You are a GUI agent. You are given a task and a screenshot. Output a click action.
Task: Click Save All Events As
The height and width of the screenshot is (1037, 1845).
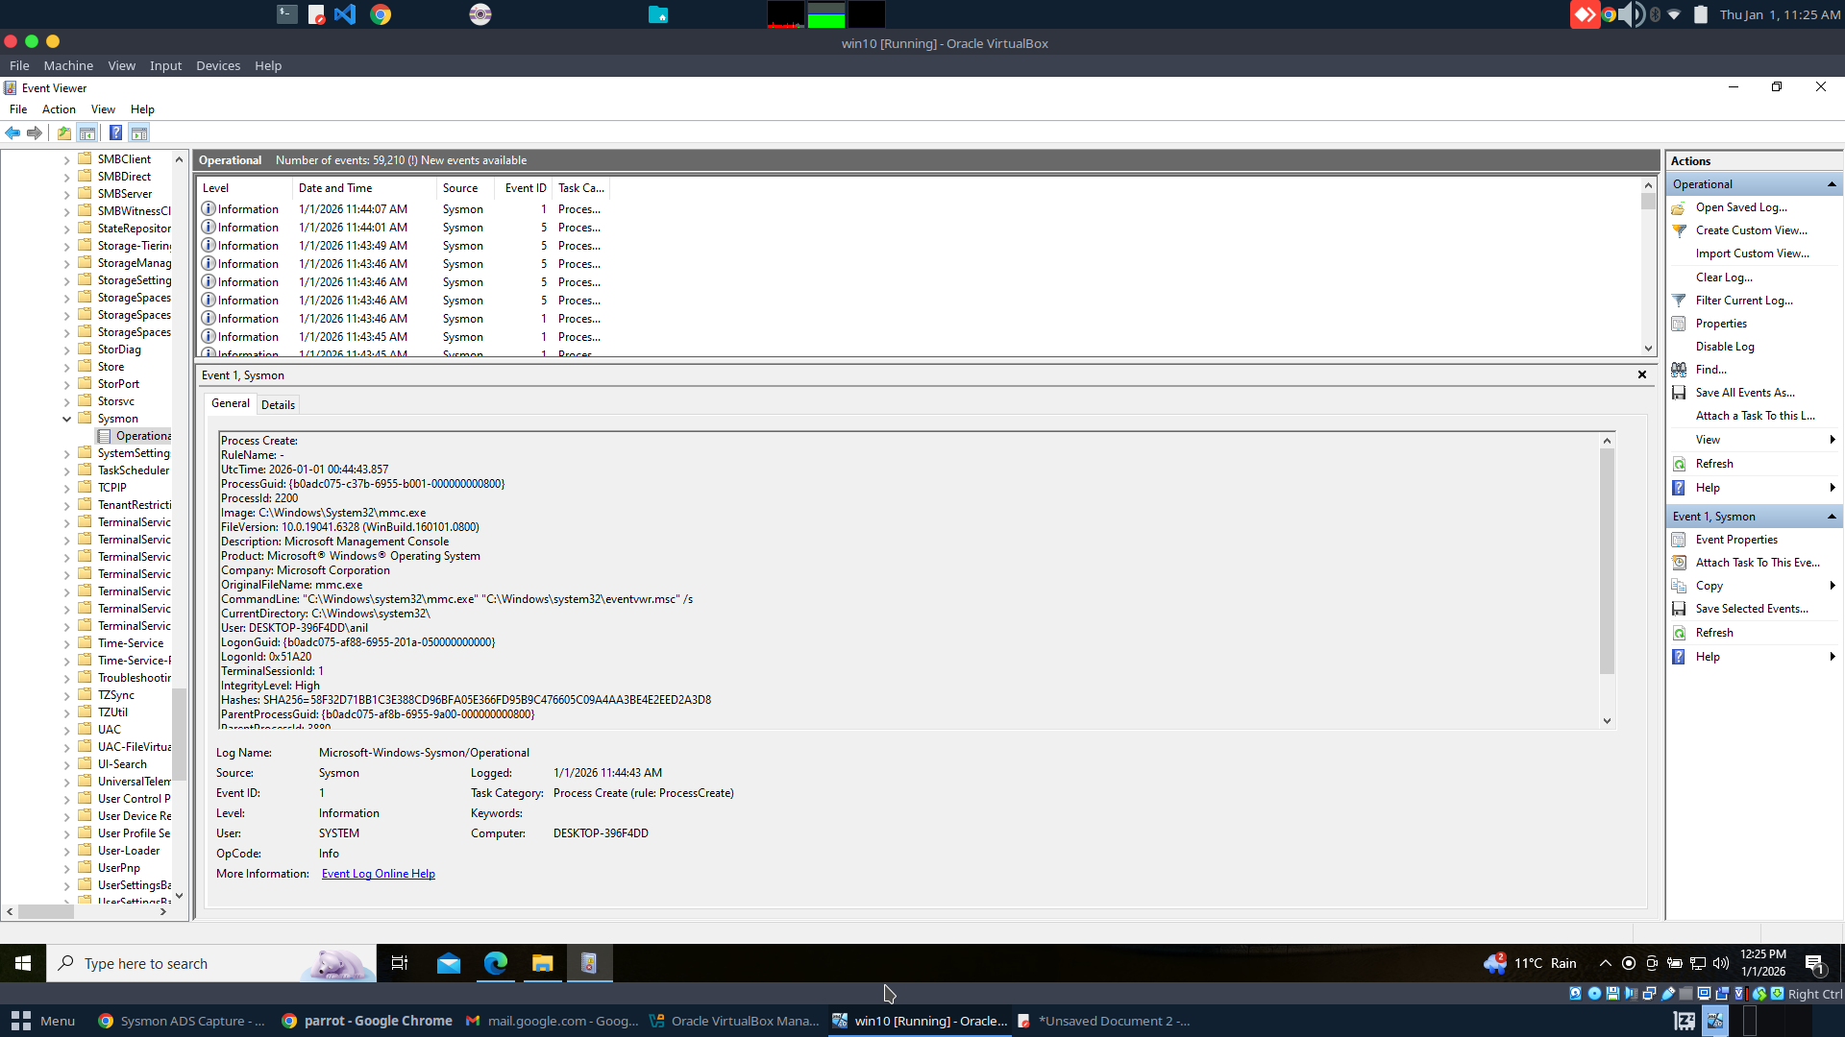pos(1745,393)
